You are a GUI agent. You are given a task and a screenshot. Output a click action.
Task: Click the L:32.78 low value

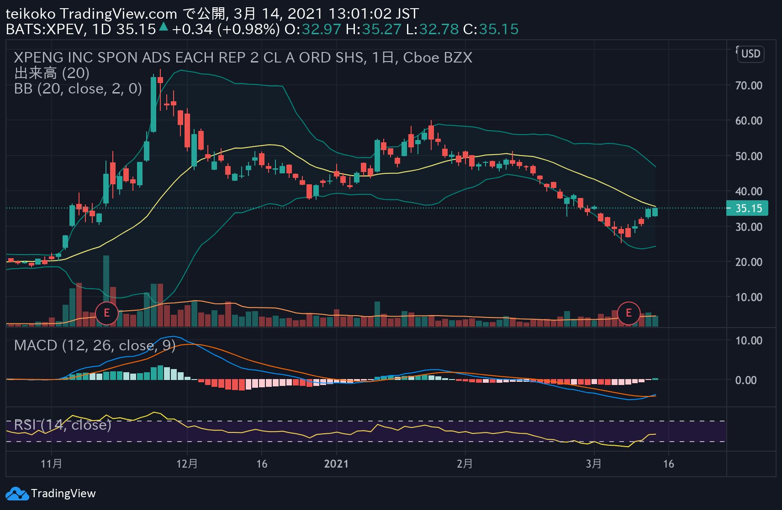click(432, 29)
